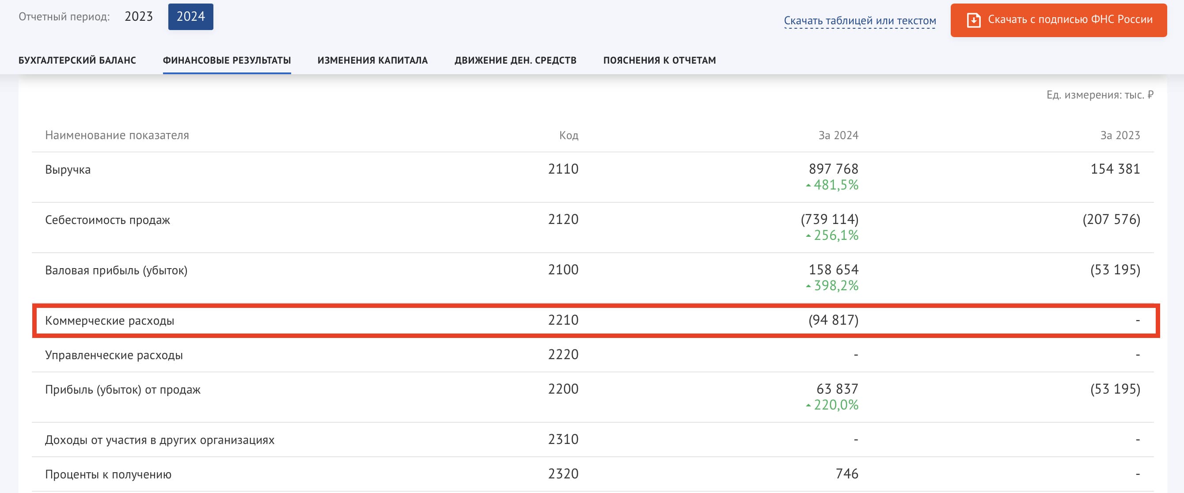Viewport: 1184px width, 493px height.
Task: Switch to Финансовые результаты tab
Action: click(x=227, y=60)
